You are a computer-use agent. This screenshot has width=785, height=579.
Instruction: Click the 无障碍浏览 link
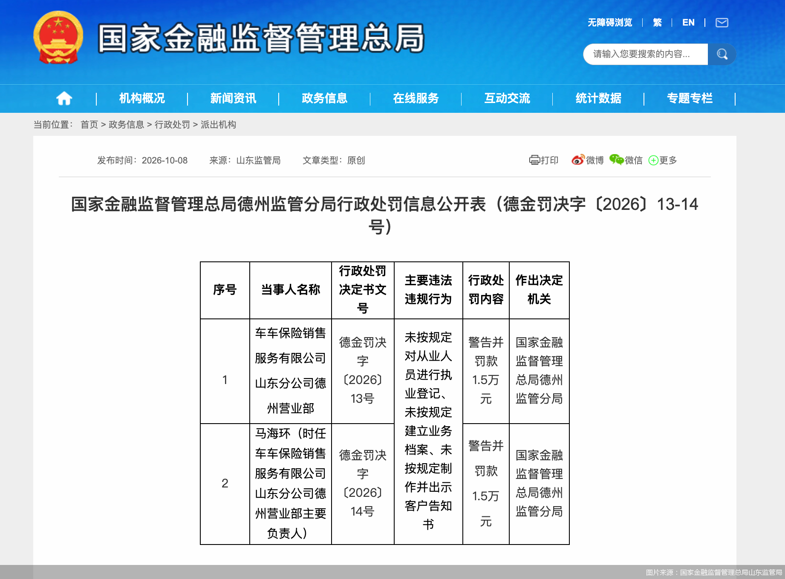click(x=610, y=23)
